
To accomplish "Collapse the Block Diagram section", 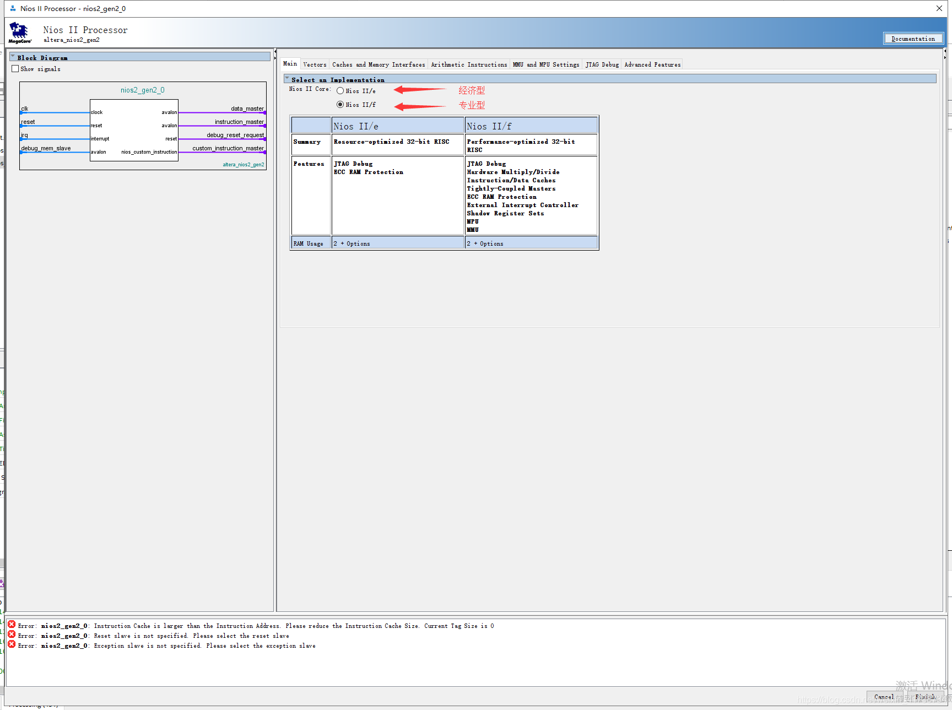I will (x=13, y=57).
